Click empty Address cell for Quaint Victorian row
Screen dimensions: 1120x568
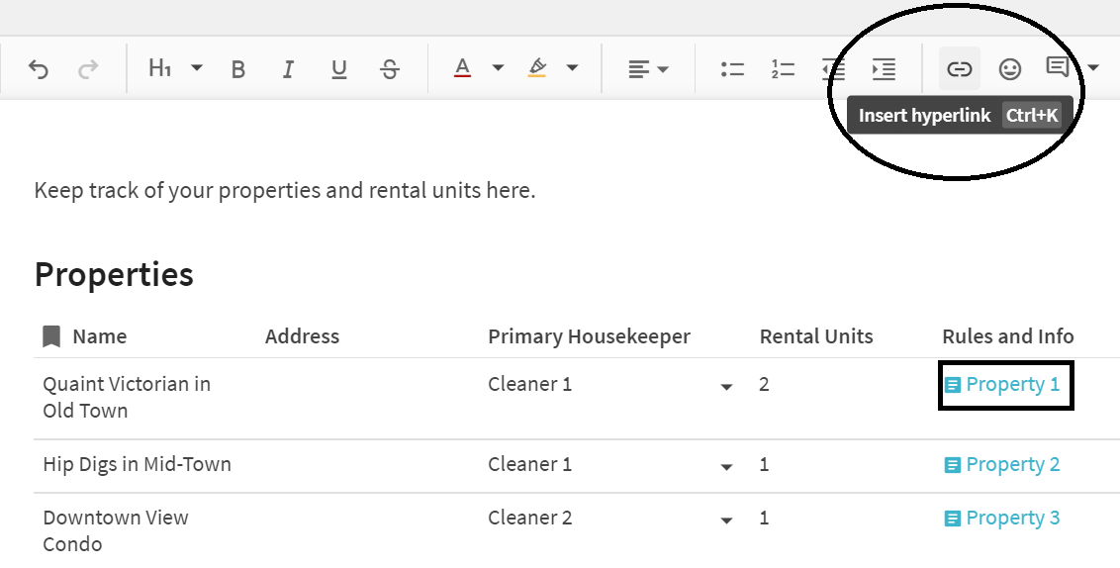tap(368, 399)
